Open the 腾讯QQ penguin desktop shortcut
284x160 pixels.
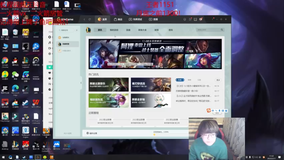[x=15, y=61]
